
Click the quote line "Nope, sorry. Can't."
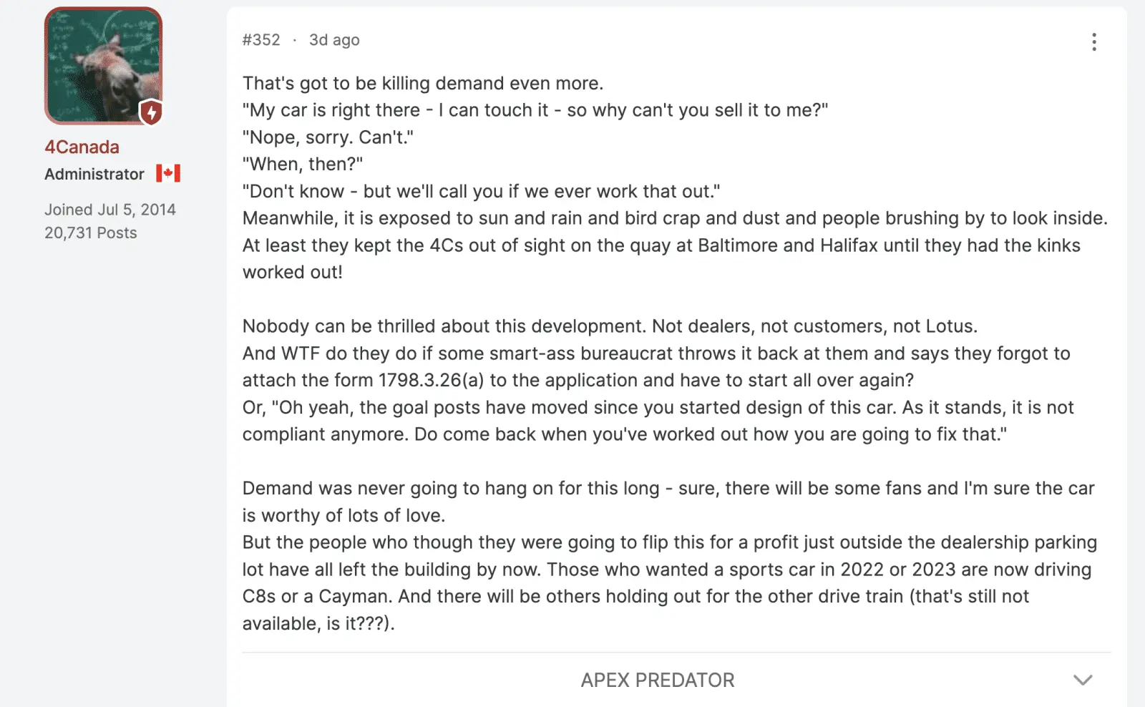[x=328, y=137]
